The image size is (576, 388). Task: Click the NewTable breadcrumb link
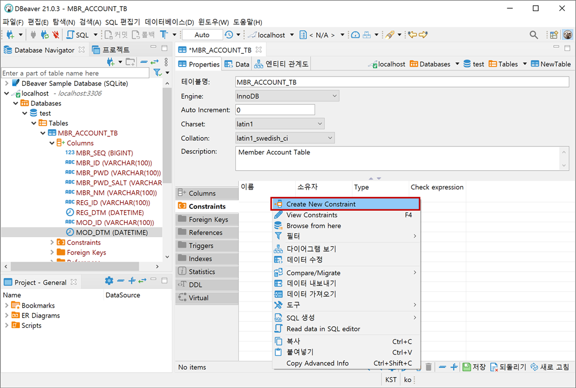(551, 64)
